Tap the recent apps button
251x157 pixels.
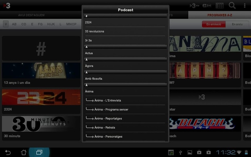tap(39, 152)
